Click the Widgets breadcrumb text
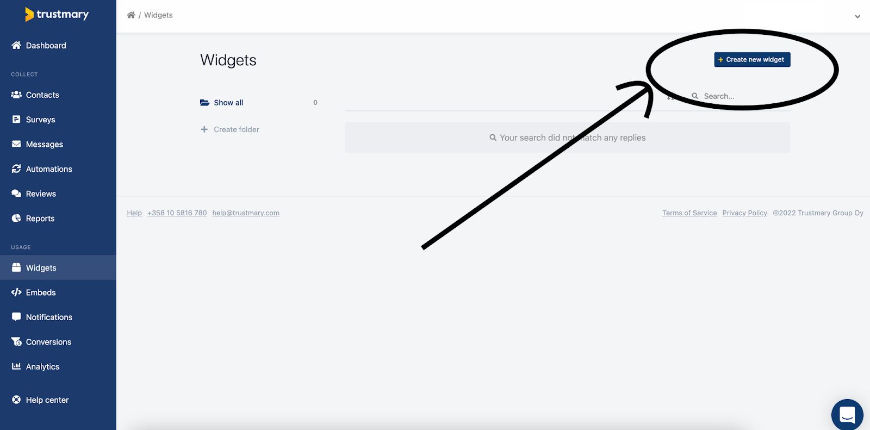This screenshot has height=430, width=870. tap(158, 15)
